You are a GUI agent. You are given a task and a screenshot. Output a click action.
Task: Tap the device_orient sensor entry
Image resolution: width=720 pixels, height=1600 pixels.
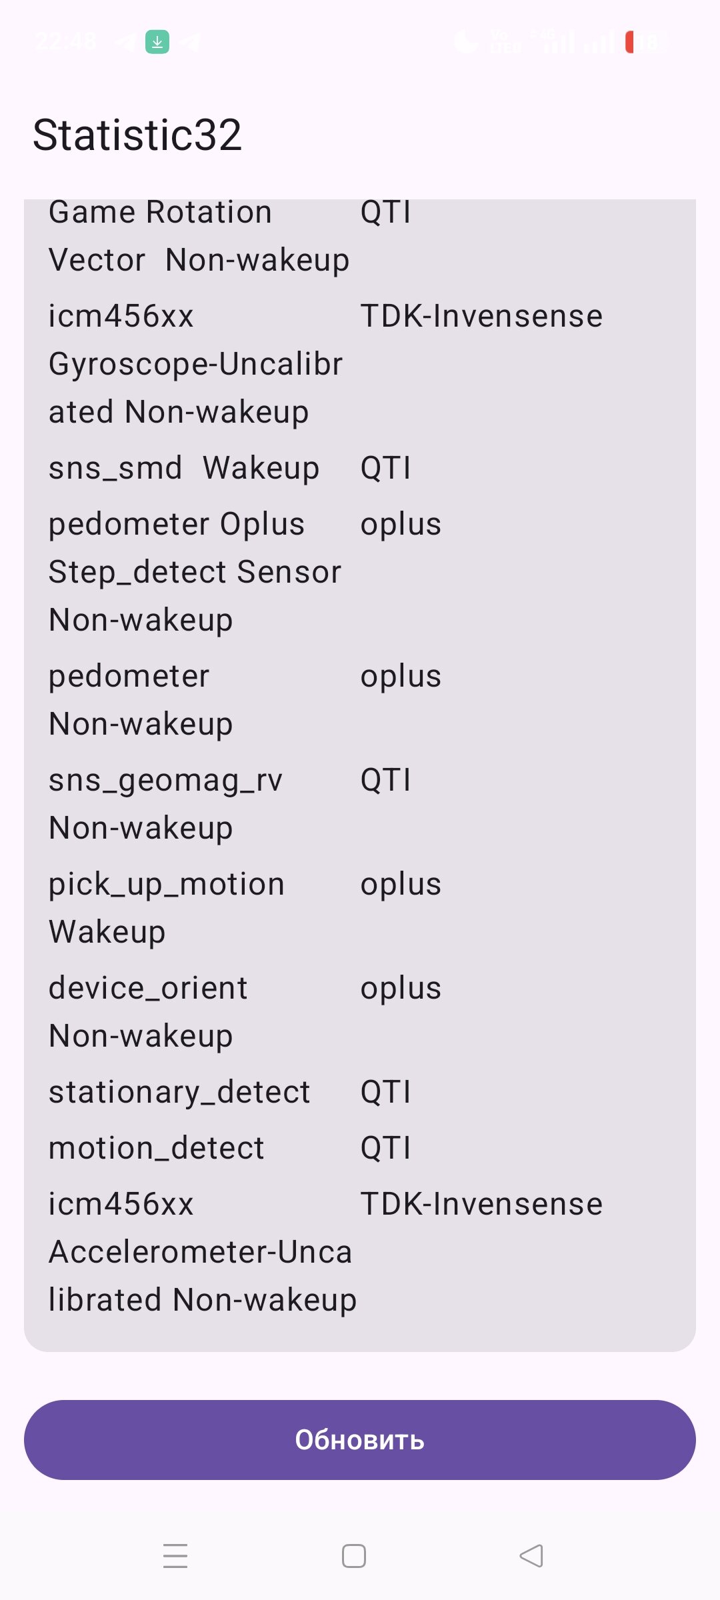tap(360, 1012)
